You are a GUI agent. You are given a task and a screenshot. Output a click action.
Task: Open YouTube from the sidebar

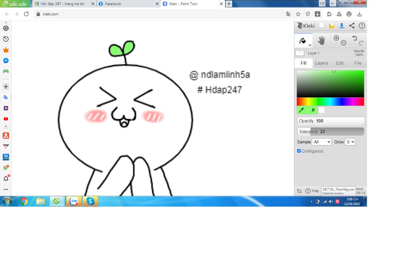[x=6, y=119]
